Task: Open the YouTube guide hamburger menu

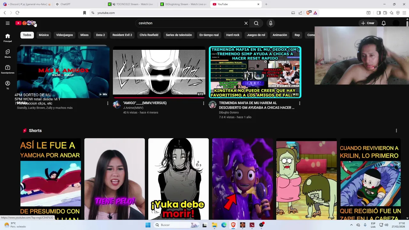Action: click(8, 23)
